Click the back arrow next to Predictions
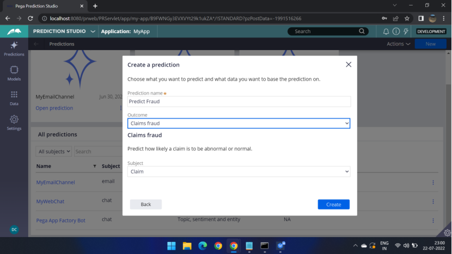This screenshot has width=452, height=254. 36,44
